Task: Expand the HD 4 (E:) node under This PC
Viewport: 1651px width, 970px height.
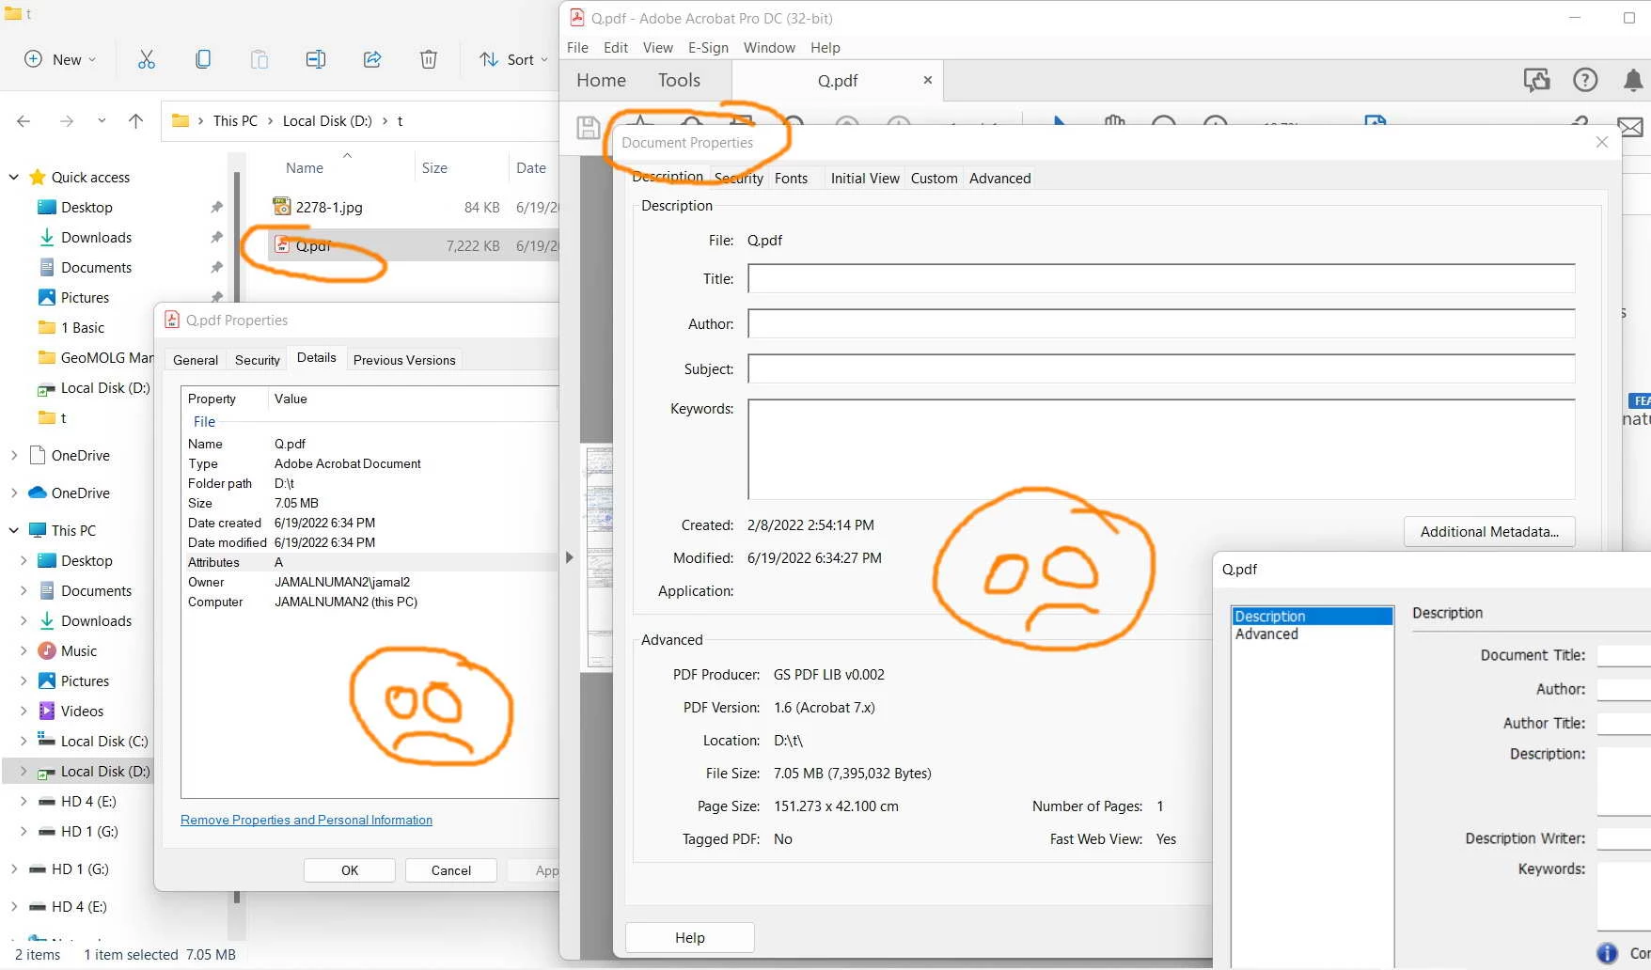Action: click(24, 801)
